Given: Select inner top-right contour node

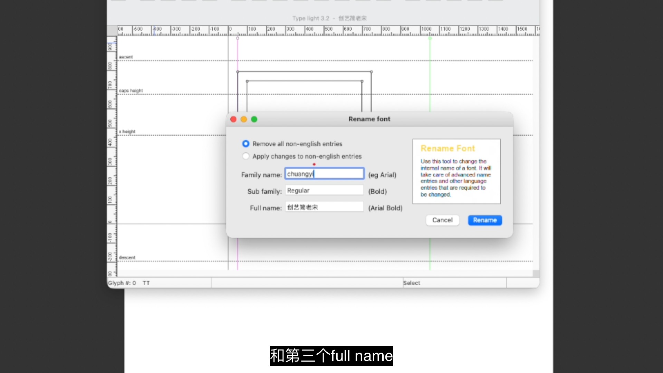Looking at the screenshot, I should tap(362, 81).
